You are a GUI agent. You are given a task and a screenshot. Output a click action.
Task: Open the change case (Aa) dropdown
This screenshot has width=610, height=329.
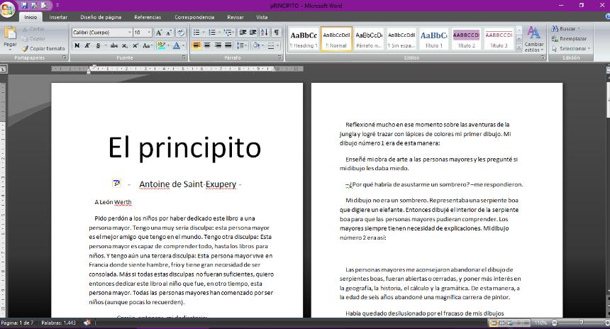[147, 45]
